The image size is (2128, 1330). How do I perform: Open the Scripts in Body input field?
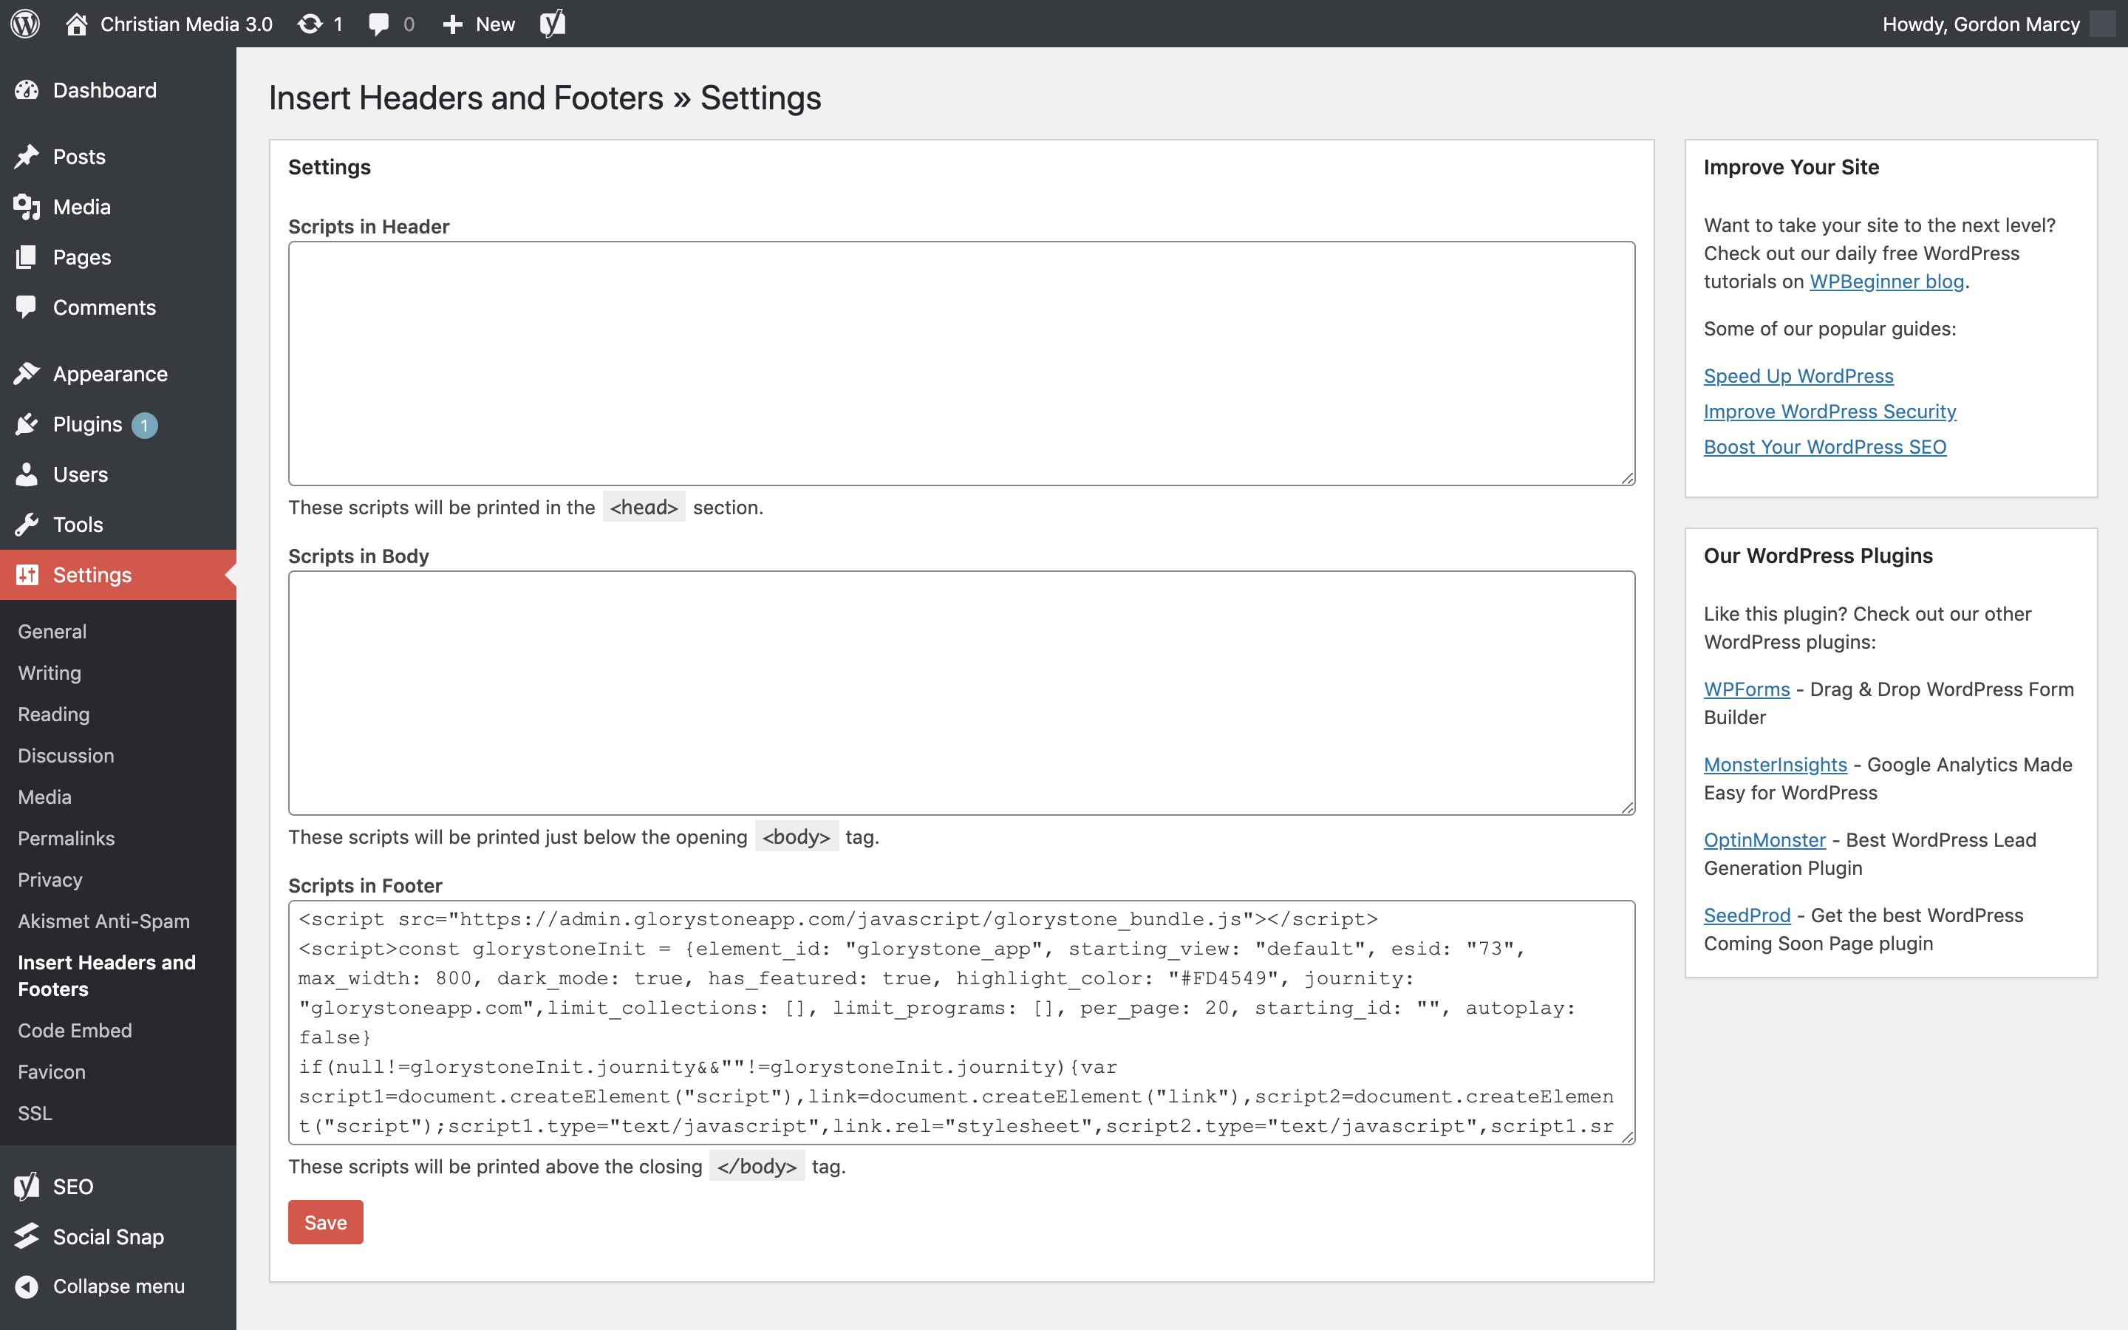pyautogui.click(x=961, y=692)
